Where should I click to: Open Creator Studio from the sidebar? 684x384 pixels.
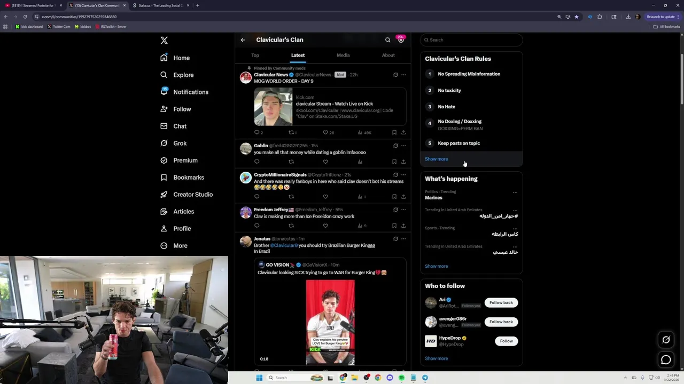pos(186,194)
